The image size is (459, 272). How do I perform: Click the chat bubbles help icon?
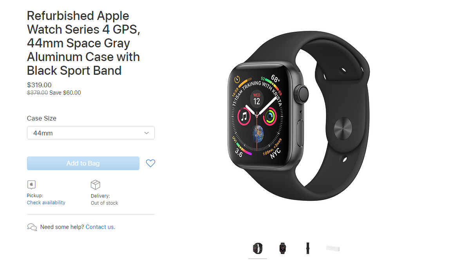pyautogui.click(x=32, y=227)
